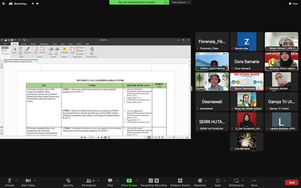This screenshot has height=188, width=301.
Task: Click the red End meeting button
Action: 292,183
